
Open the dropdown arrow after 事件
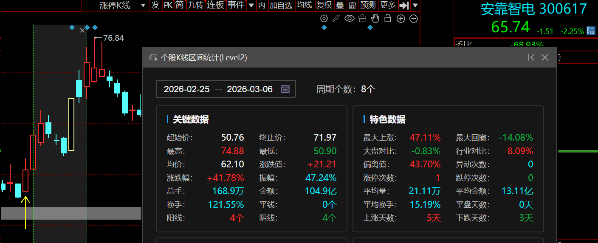pyautogui.click(x=251, y=6)
